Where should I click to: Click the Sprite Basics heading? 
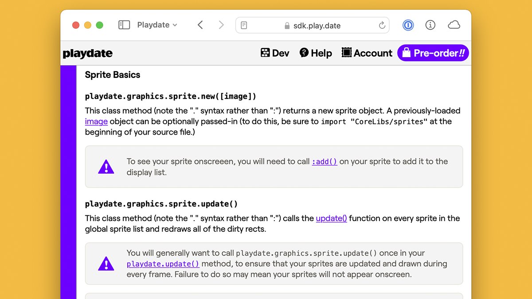113,75
